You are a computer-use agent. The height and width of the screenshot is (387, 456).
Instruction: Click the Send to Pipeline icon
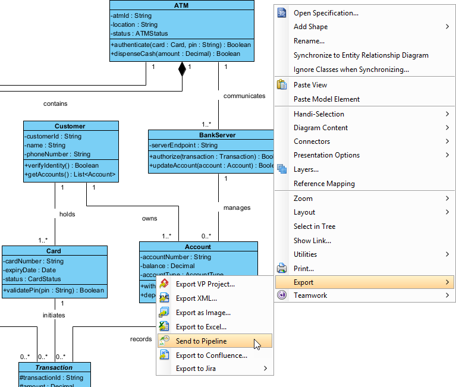[164, 341]
